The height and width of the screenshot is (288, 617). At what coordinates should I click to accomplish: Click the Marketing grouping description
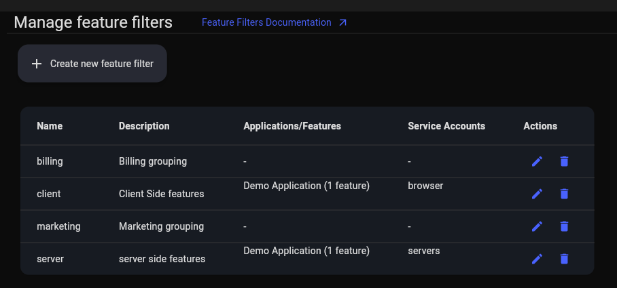pyautogui.click(x=161, y=226)
